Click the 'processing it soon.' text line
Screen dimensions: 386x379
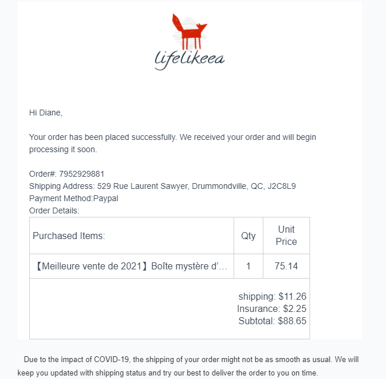pos(63,149)
